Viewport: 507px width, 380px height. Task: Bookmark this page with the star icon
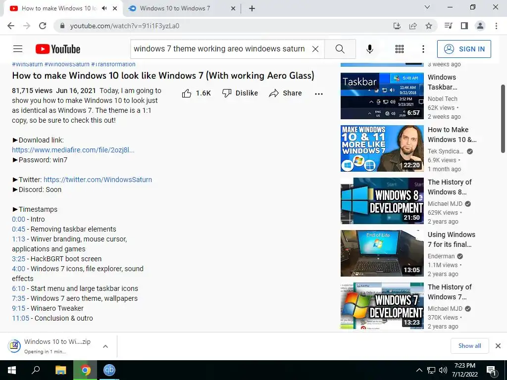pos(429,26)
